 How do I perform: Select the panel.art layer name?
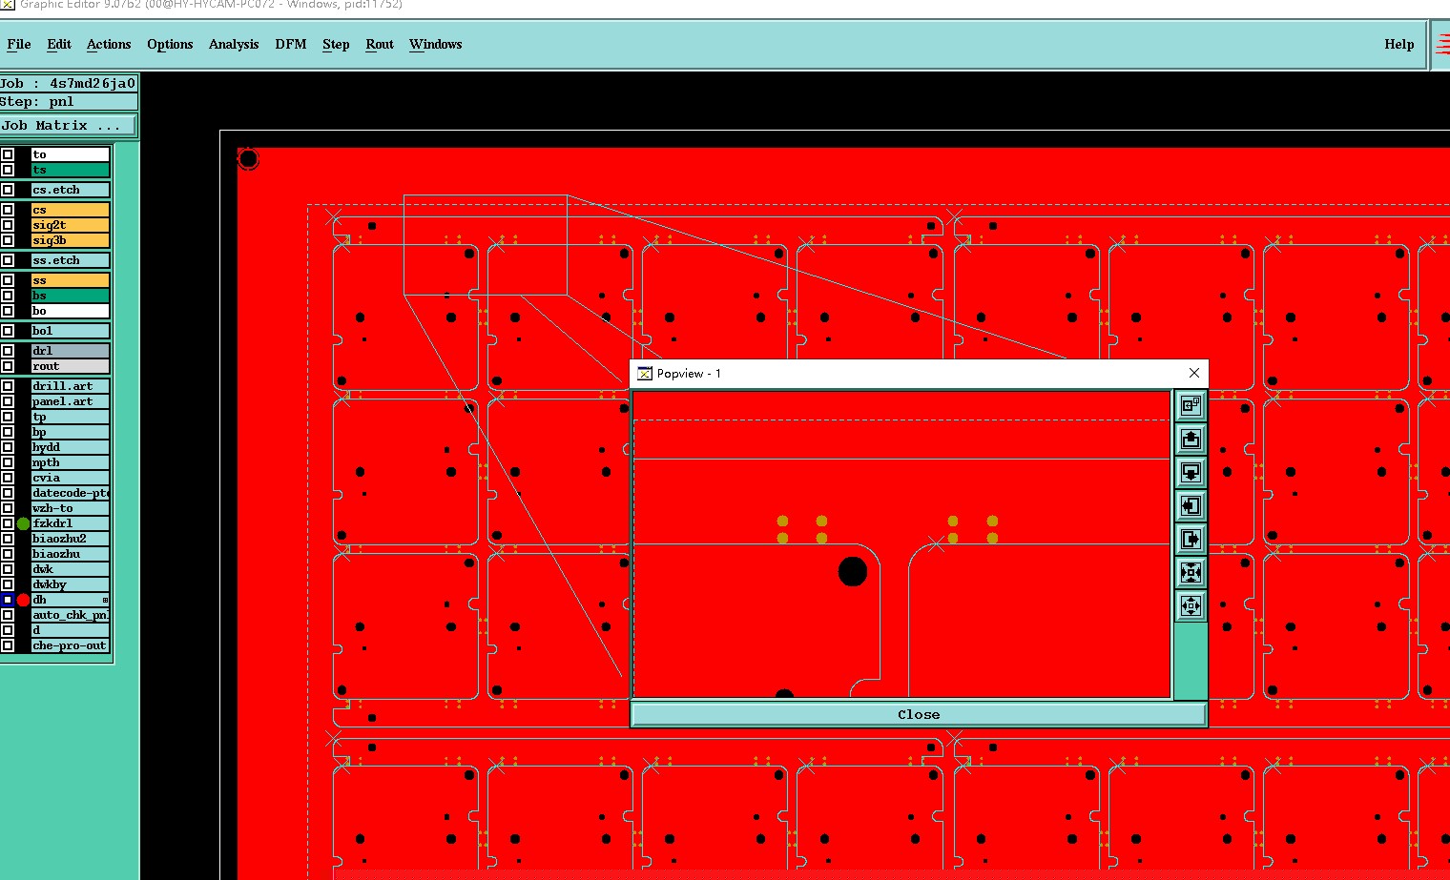click(x=71, y=401)
